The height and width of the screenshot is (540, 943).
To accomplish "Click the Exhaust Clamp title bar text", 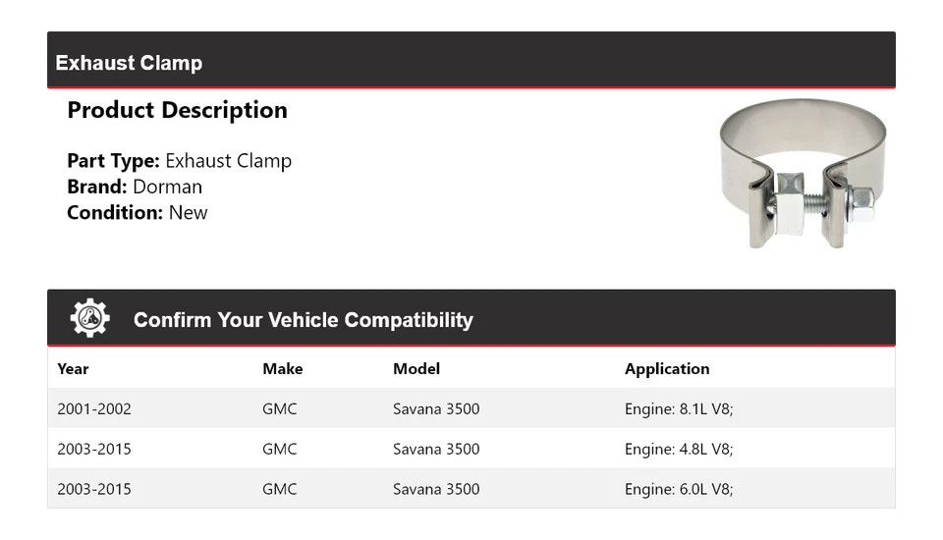I will tap(129, 63).
